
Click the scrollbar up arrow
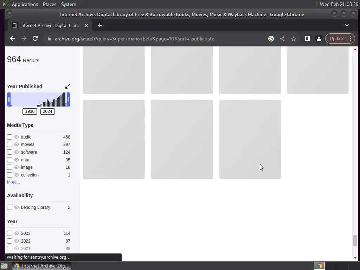[355, 49]
